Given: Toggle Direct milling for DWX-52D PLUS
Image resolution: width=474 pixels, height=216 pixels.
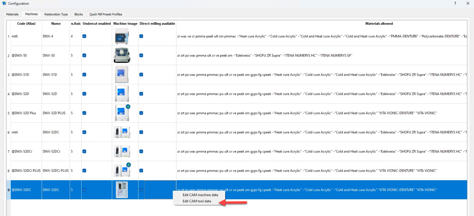Looking at the screenshot, I should point(141,113).
